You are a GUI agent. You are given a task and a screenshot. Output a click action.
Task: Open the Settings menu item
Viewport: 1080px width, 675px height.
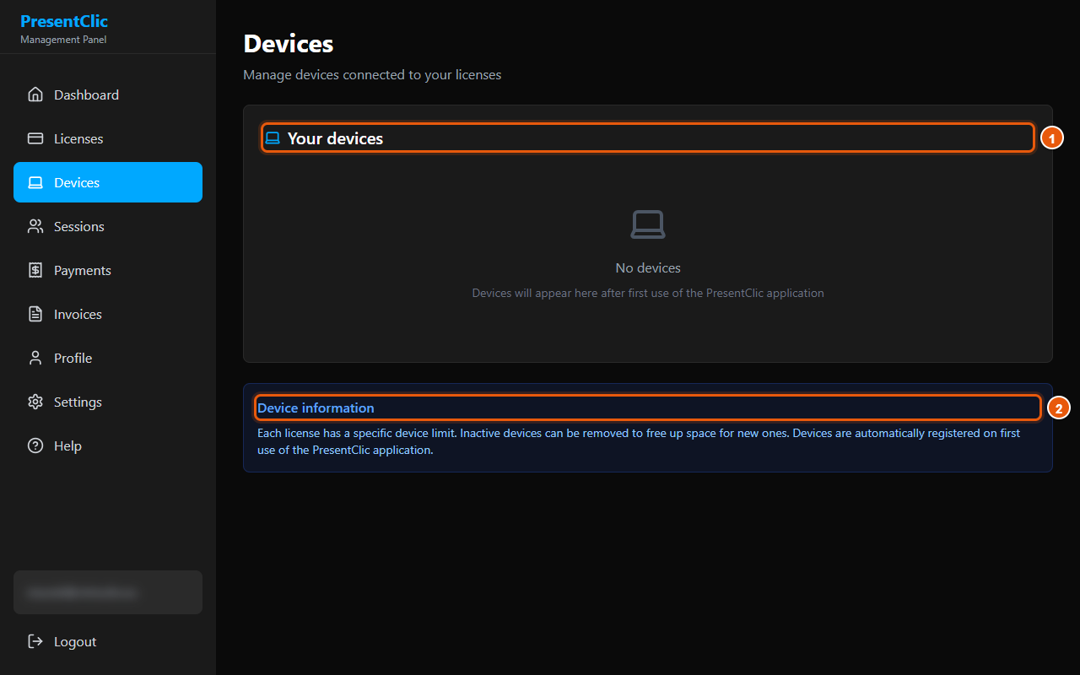coord(108,402)
